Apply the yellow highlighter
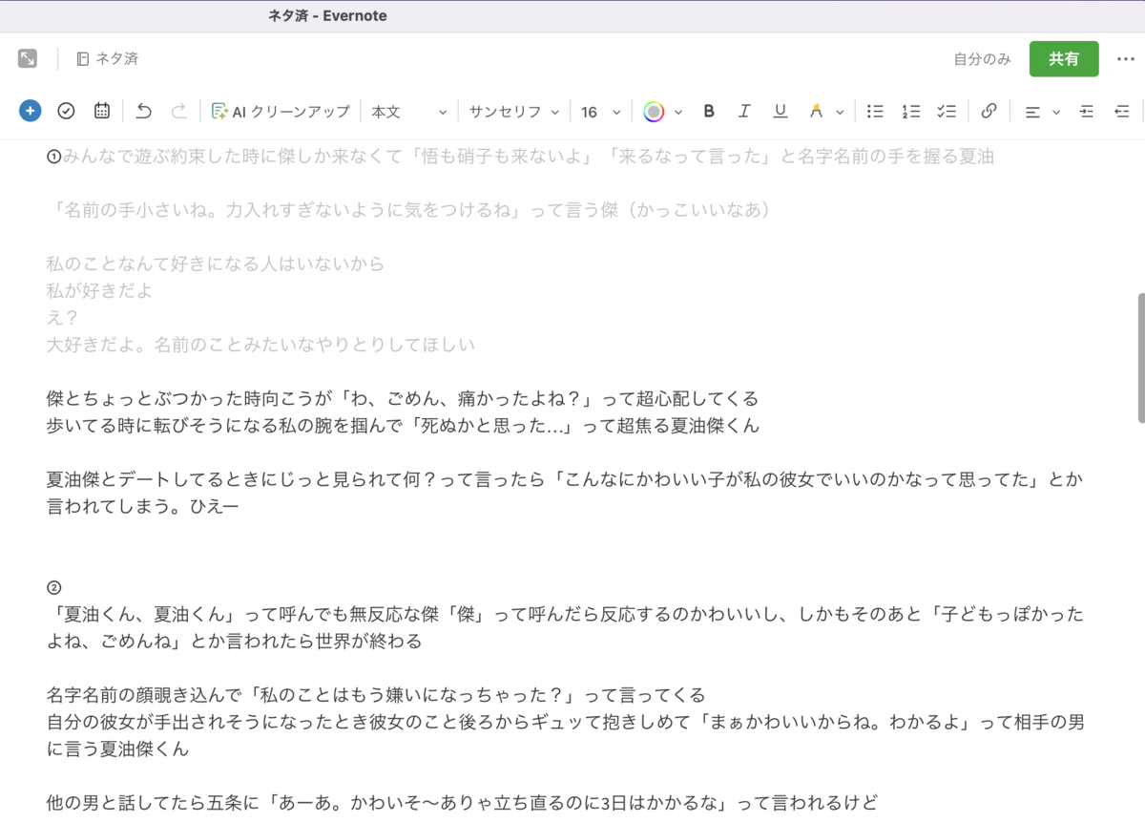The image size is (1145, 823). click(x=816, y=111)
